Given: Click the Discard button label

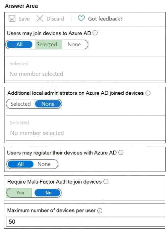Looking at the screenshot, I should (55, 19).
